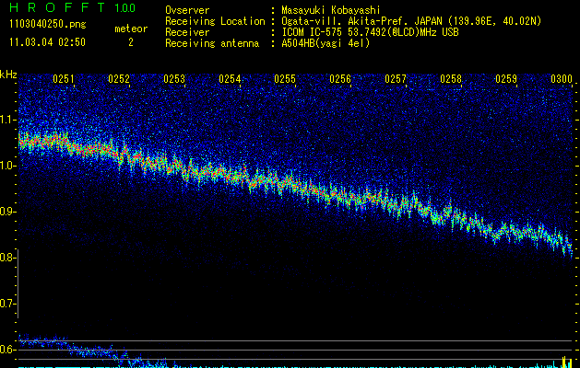
Task: Select the 1.1 kHz axis label
Action: [8, 120]
